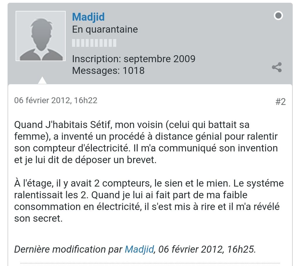Click the dotted separator line below post
This screenshot has height=266, width=300.
150,263
